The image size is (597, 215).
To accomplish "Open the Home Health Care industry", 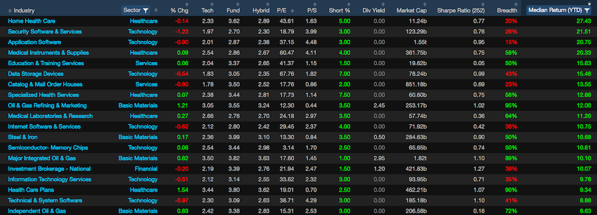I will pyautogui.click(x=32, y=21).
